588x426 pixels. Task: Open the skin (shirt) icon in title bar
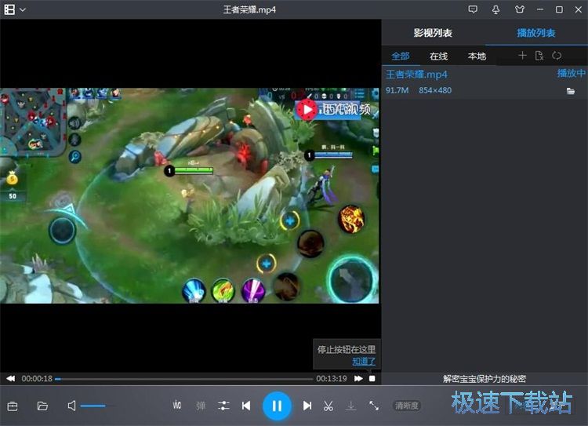pos(519,9)
